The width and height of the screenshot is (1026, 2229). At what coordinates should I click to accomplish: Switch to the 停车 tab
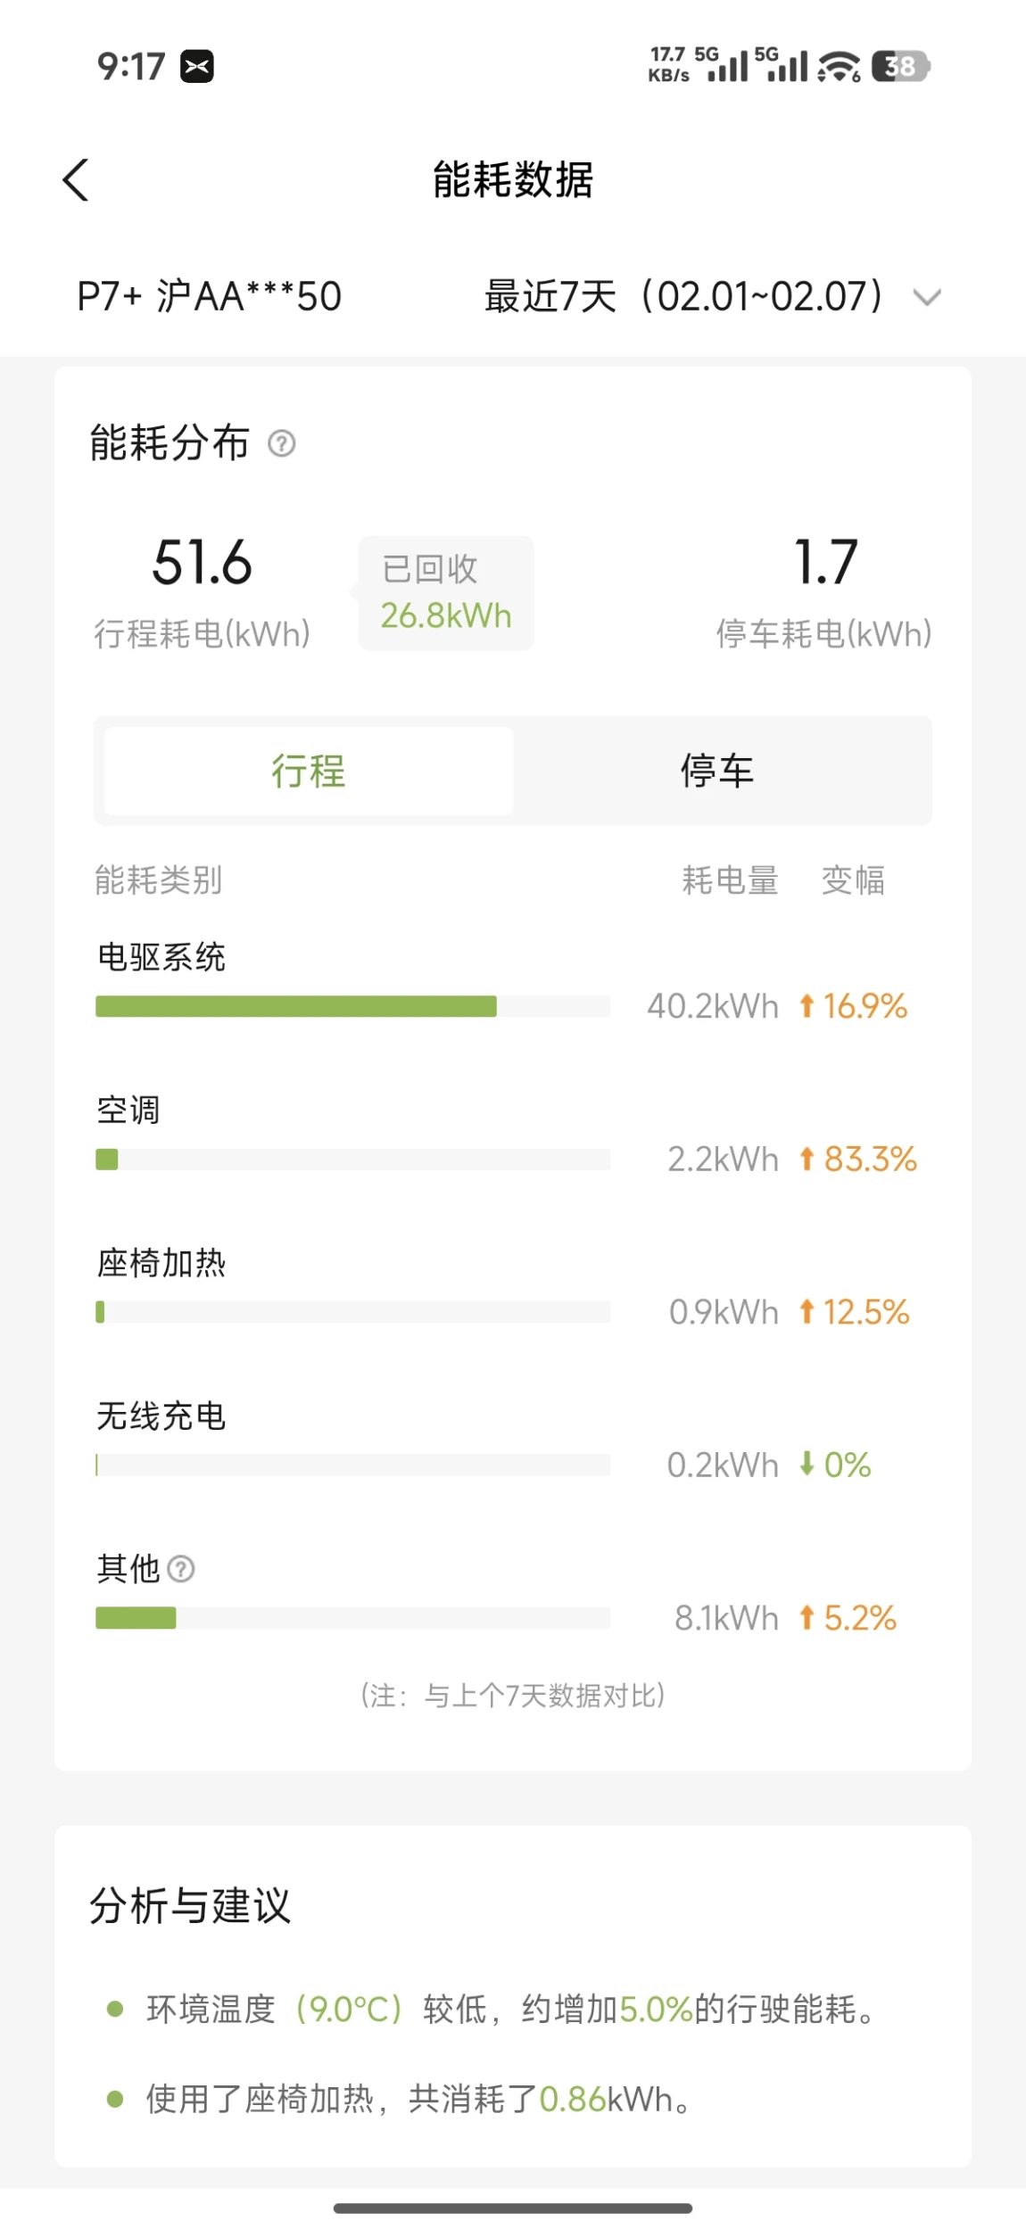click(717, 771)
